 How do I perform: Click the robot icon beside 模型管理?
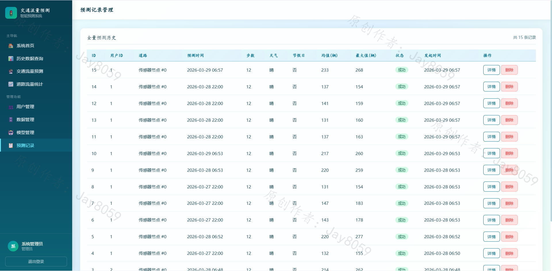click(x=11, y=133)
